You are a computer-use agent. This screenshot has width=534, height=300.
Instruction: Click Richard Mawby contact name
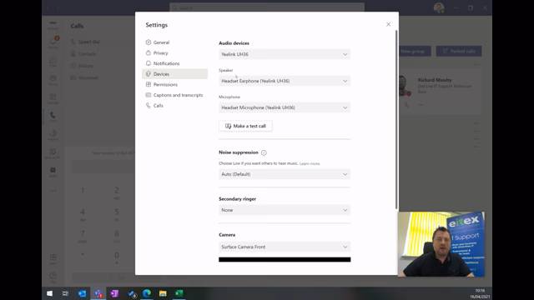pyautogui.click(x=435, y=80)
